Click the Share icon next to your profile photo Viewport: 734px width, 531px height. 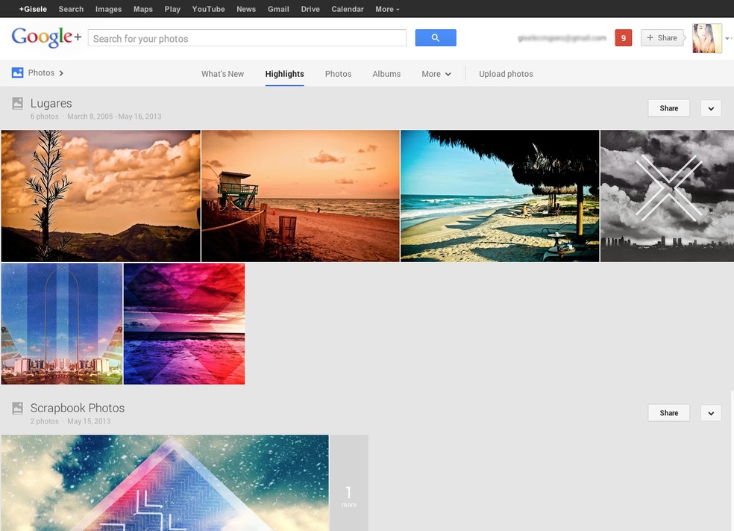pos(662,37)
